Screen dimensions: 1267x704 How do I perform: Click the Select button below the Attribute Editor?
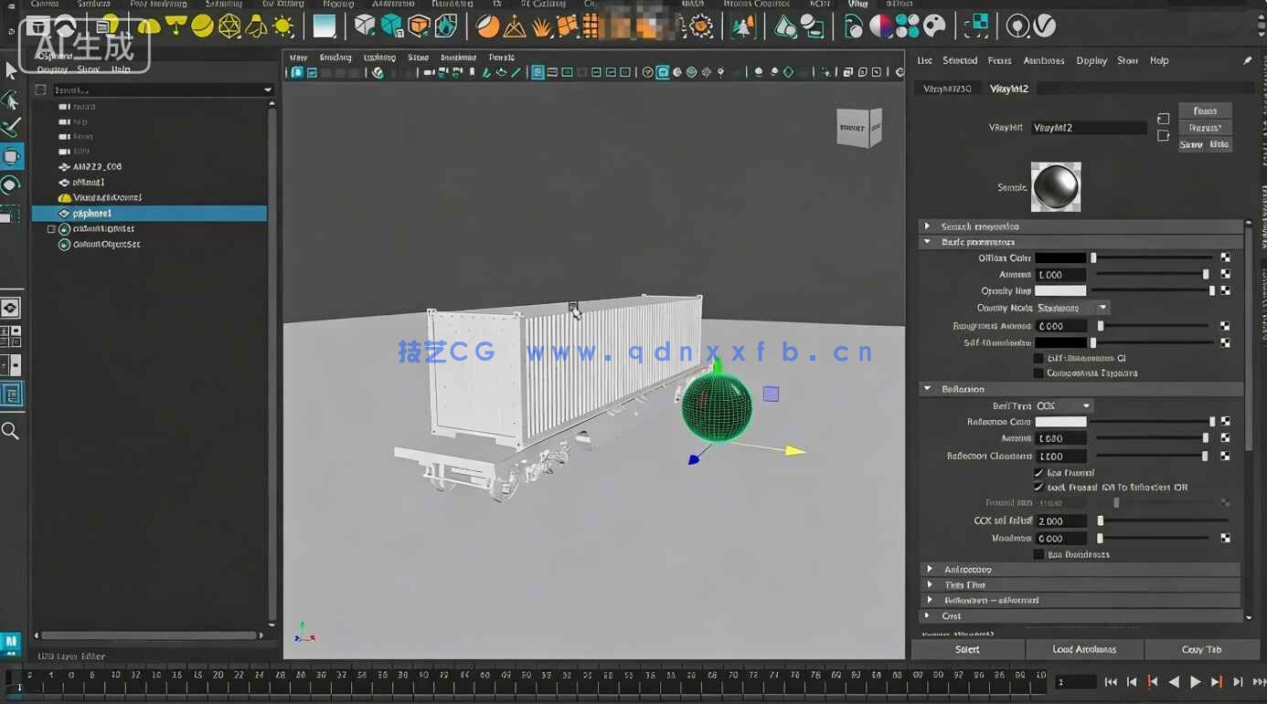tap(968, 649)
